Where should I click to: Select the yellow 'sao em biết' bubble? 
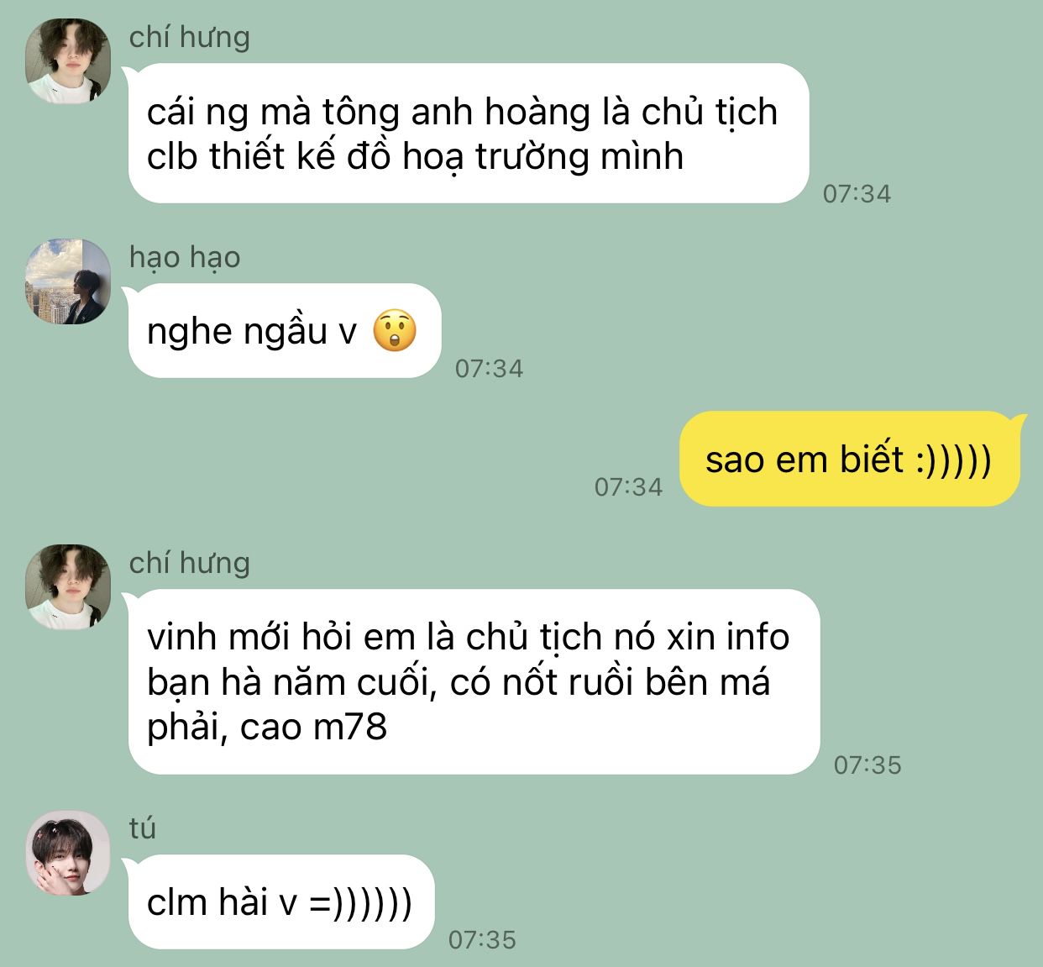850,459
